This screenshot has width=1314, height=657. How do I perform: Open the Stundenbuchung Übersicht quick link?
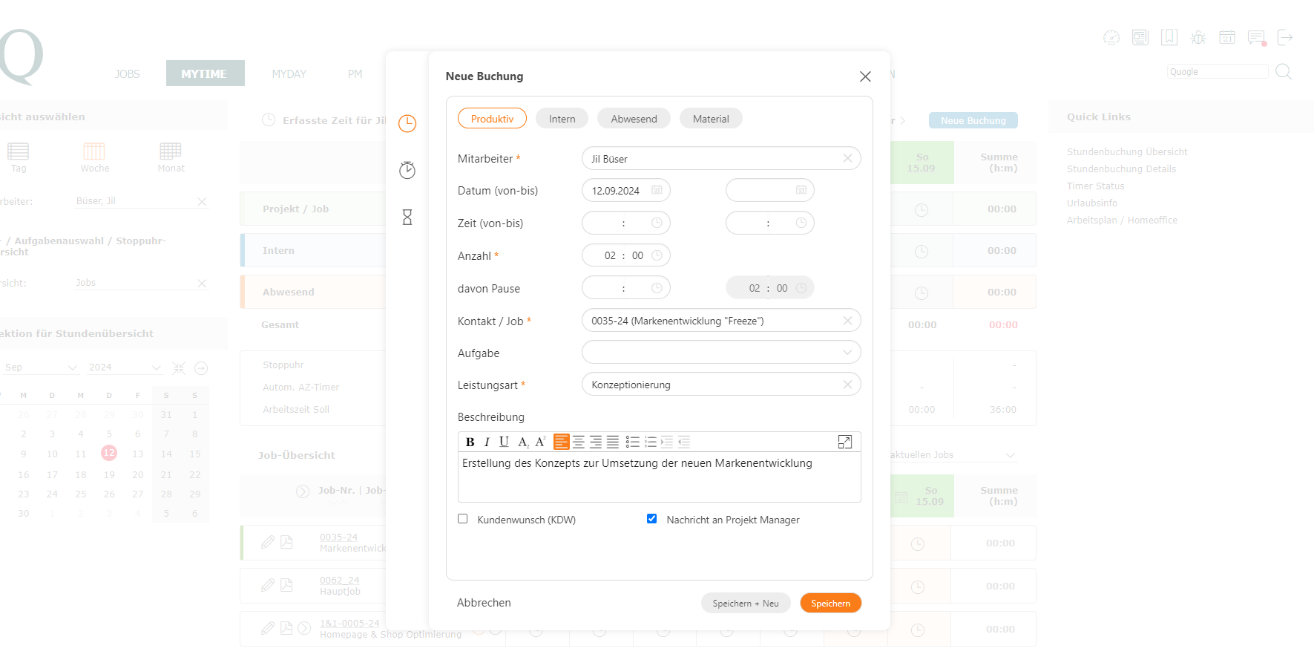[x=1127, y=152]
